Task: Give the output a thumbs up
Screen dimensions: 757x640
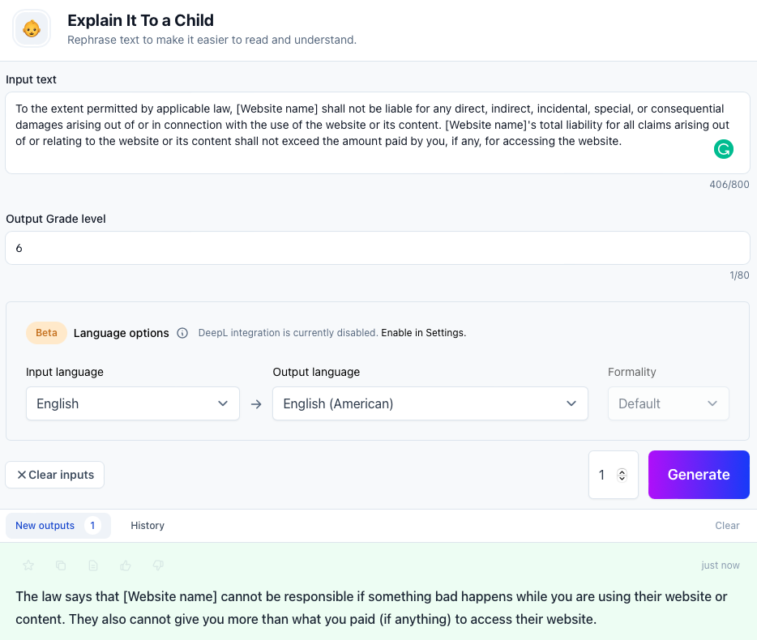Action: point(126,565)
